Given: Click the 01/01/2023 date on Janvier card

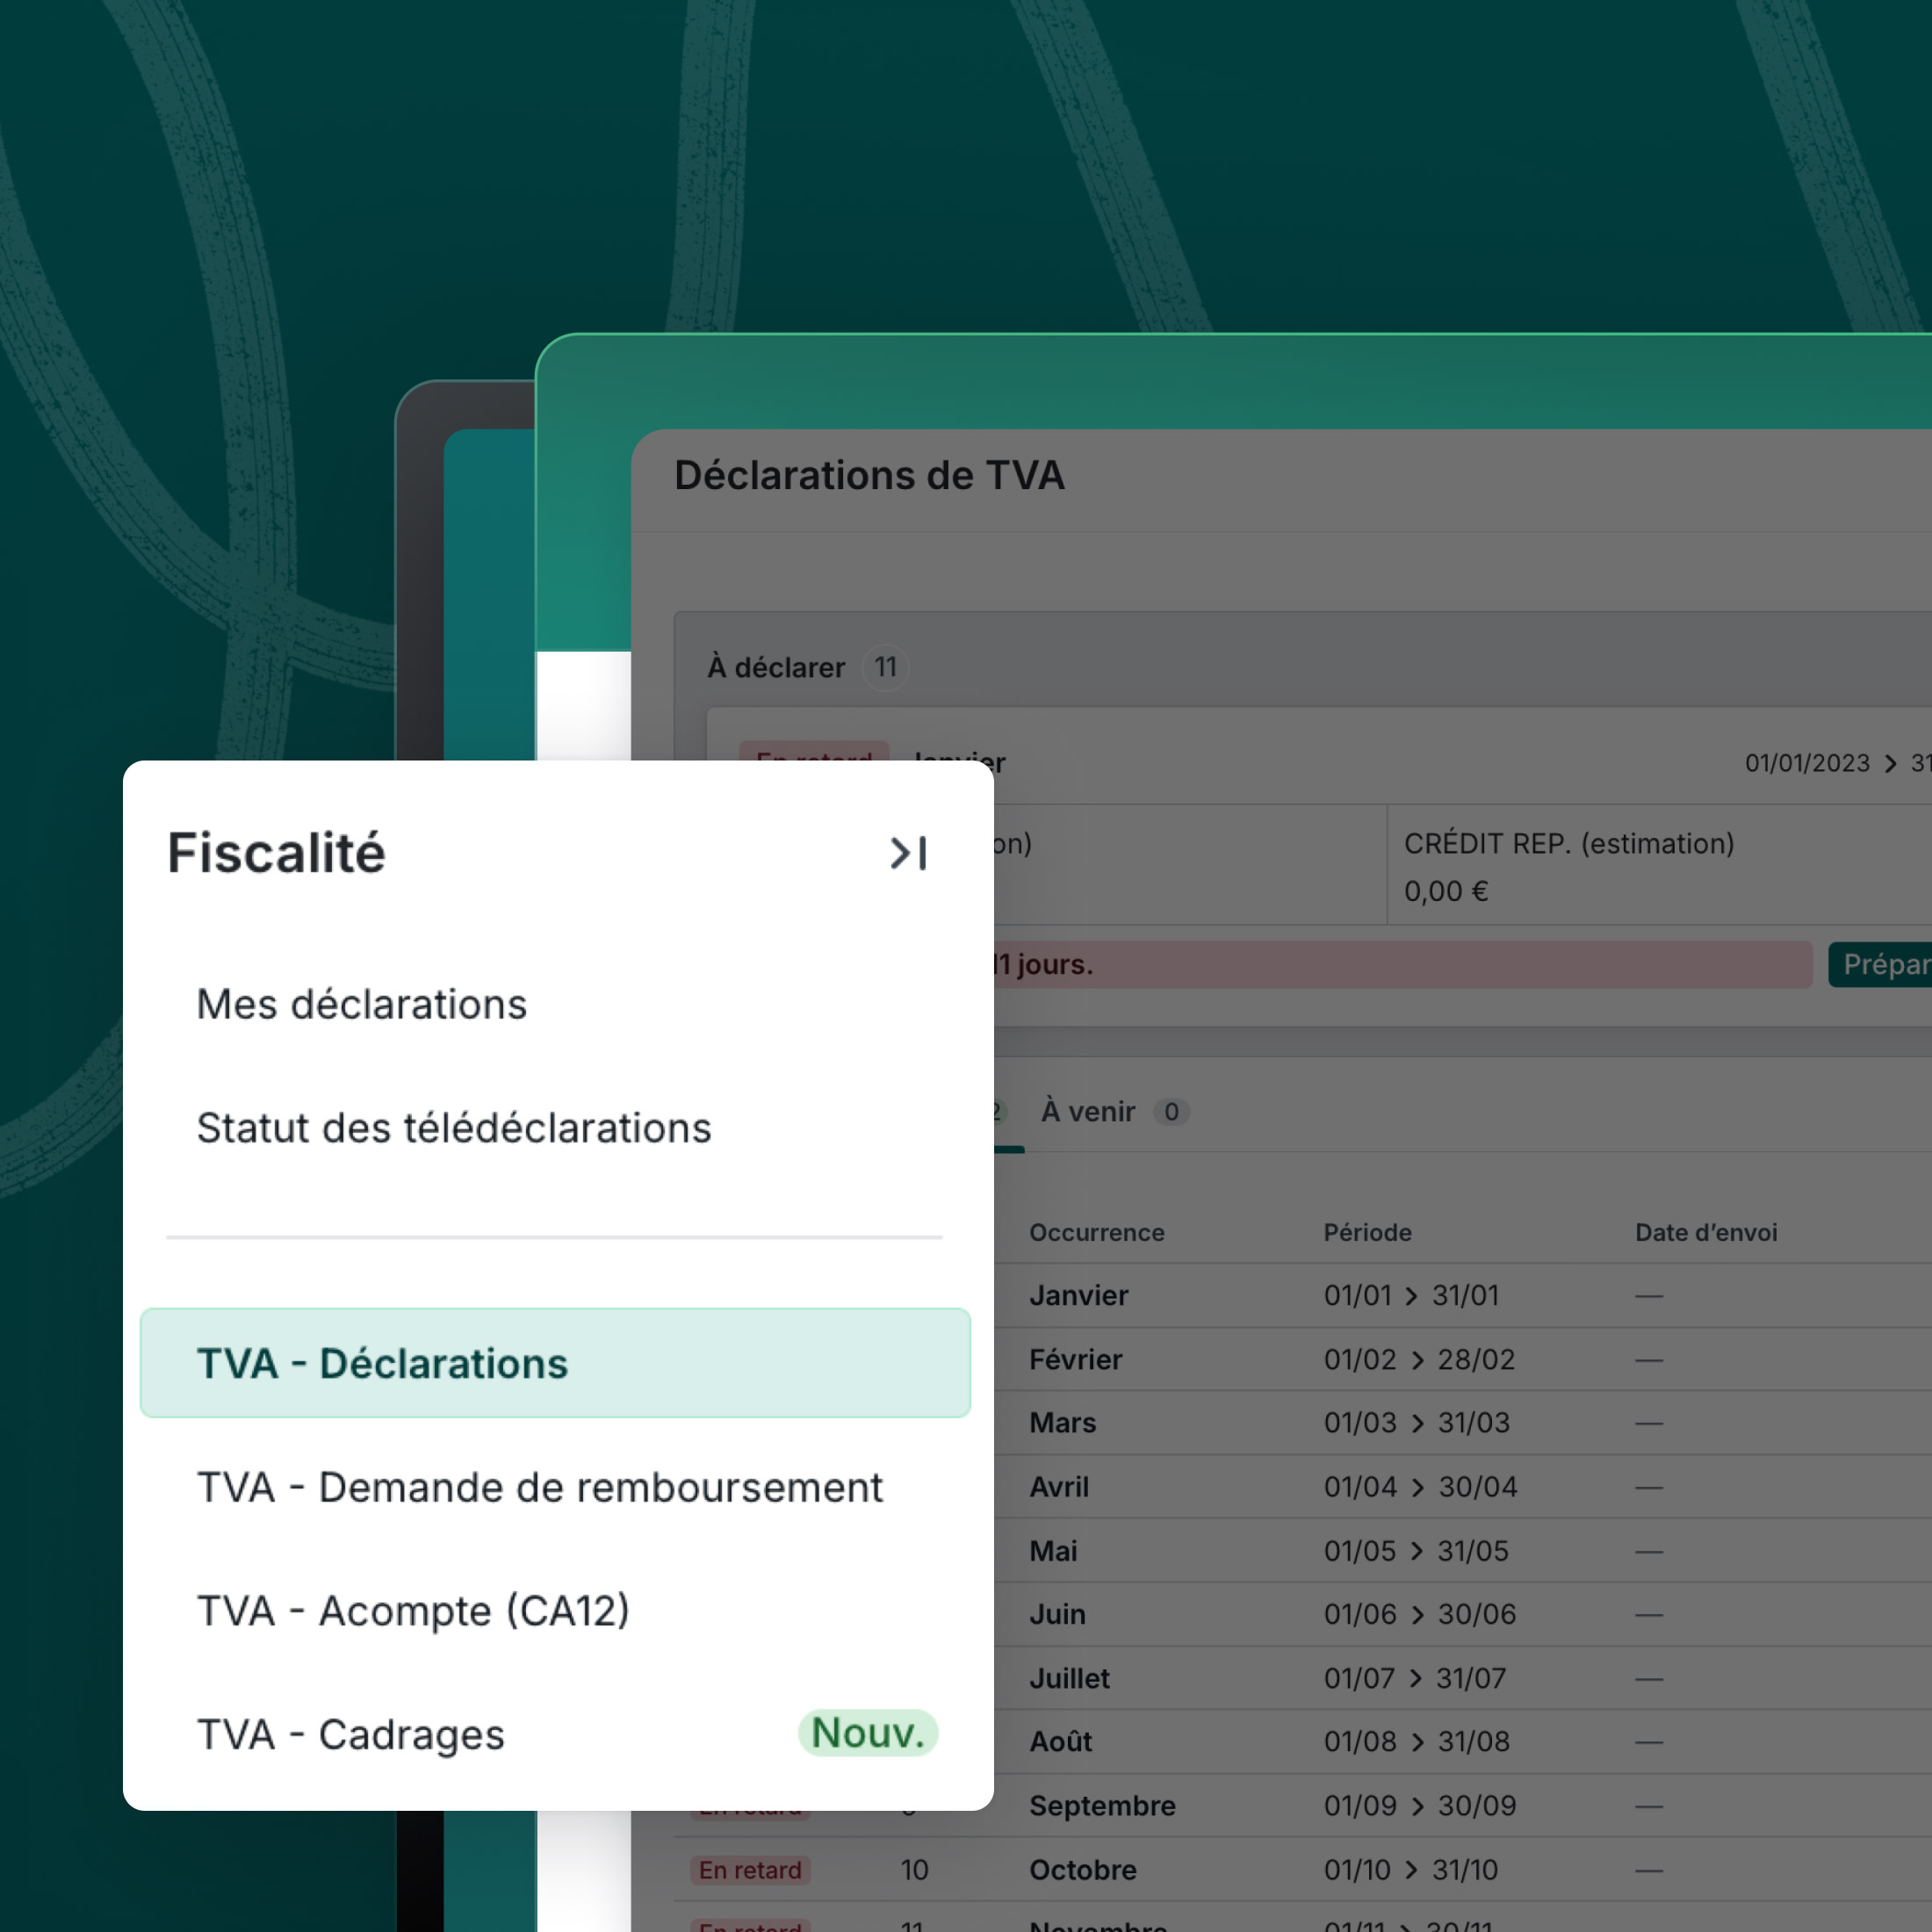Looking at the screenshot, I should pos(1807,763).
